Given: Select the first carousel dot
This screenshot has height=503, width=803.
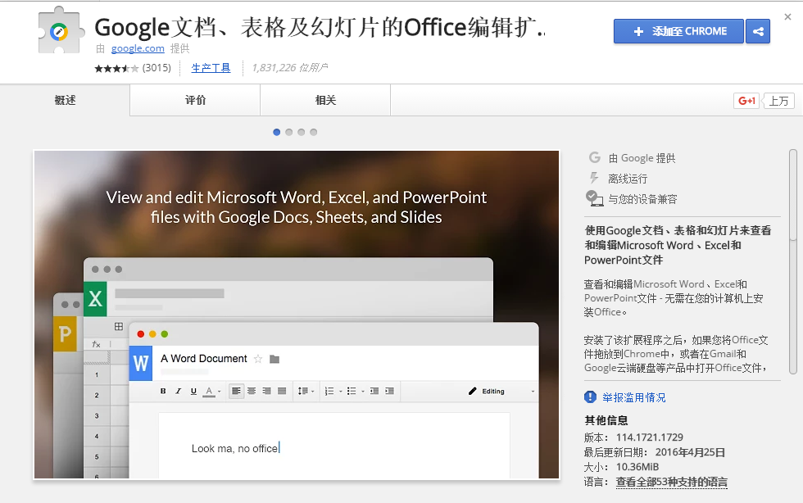Looking at the screenshot, I should coord(277,132).
